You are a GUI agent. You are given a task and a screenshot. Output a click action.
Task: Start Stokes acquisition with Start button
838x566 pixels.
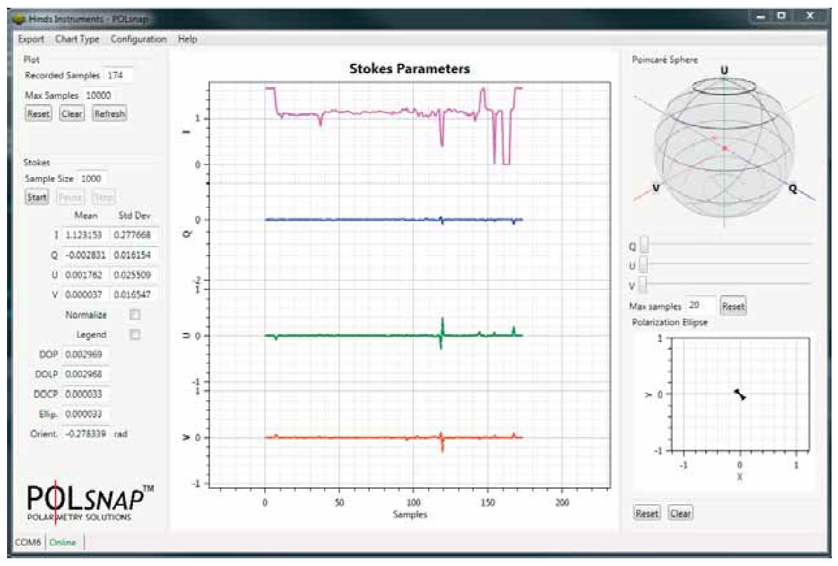tap(37, 197)
